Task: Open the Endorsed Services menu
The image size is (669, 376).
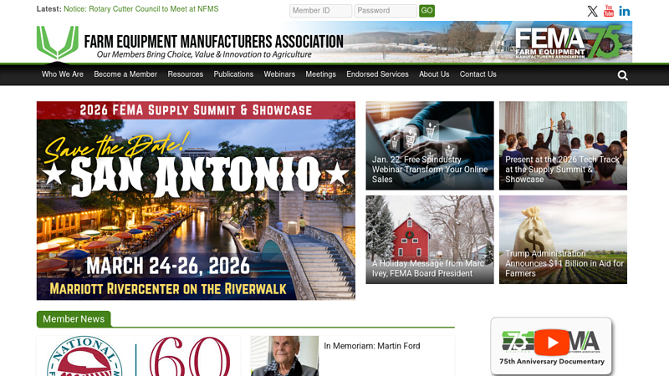Action: pos(378,74)
